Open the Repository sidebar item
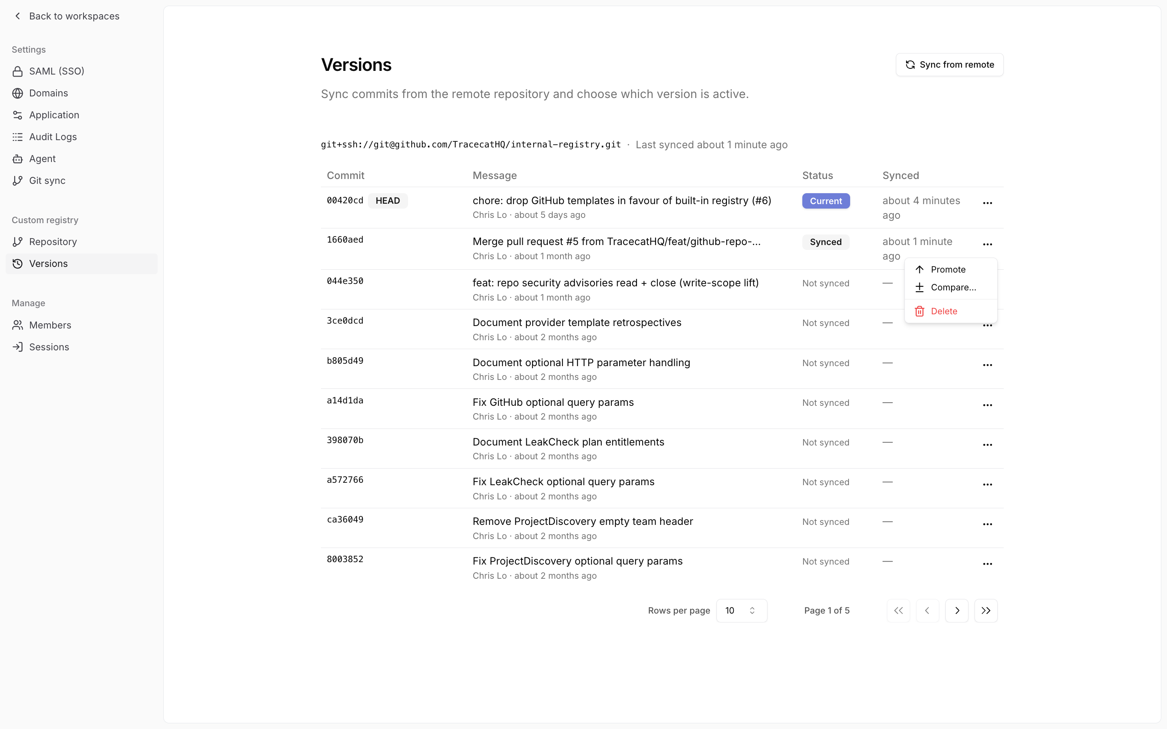This screenshot has height=729, width=1167. pos(81,241)
